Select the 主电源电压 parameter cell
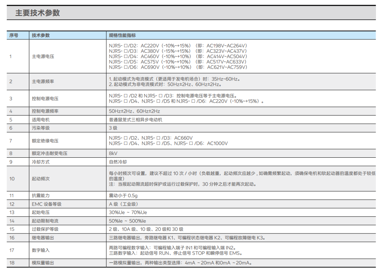Screen dimensions: 381x270 pyautogui.click(x=43, y=57)
